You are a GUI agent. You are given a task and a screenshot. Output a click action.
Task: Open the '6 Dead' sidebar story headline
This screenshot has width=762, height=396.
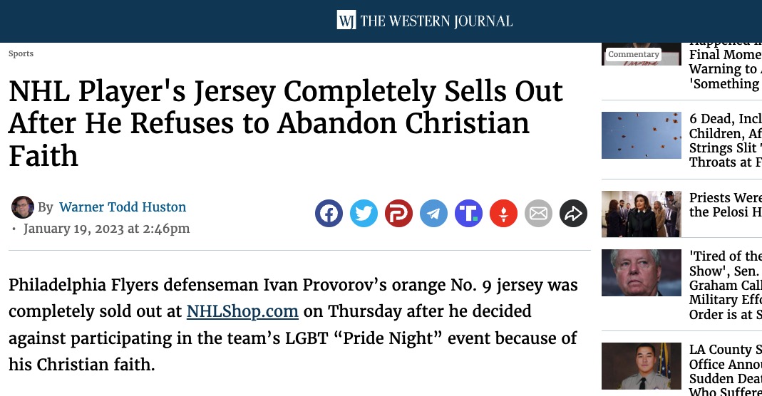point(726,140)
